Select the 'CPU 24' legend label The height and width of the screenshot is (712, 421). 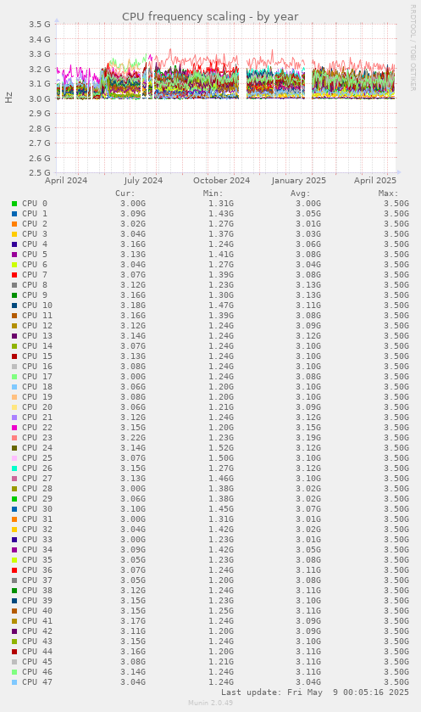pyautogui.click(x=37, y=448)
